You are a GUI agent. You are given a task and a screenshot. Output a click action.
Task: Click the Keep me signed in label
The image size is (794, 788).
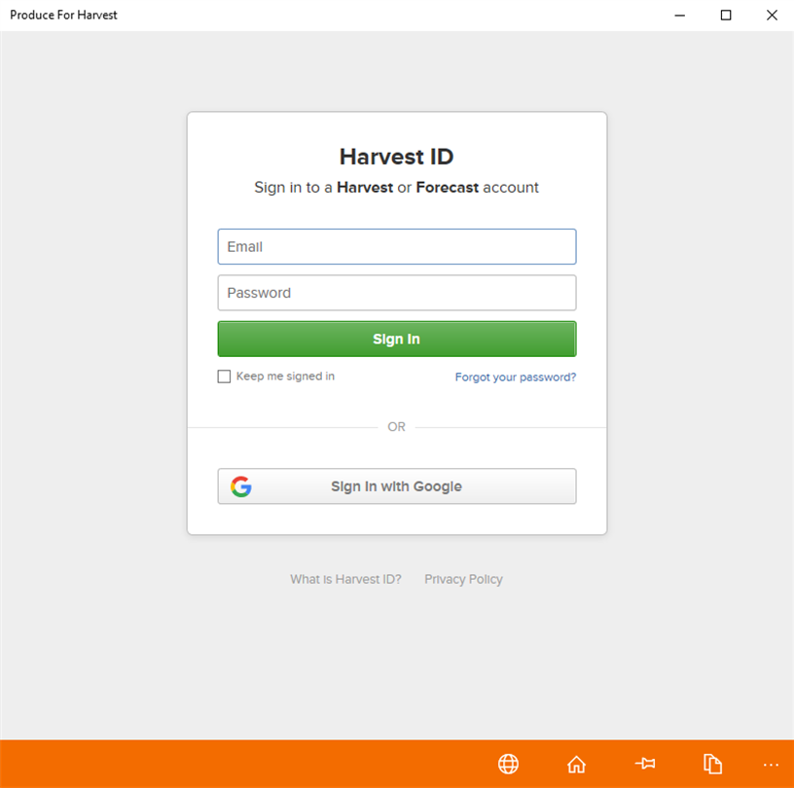pos(285,376)
